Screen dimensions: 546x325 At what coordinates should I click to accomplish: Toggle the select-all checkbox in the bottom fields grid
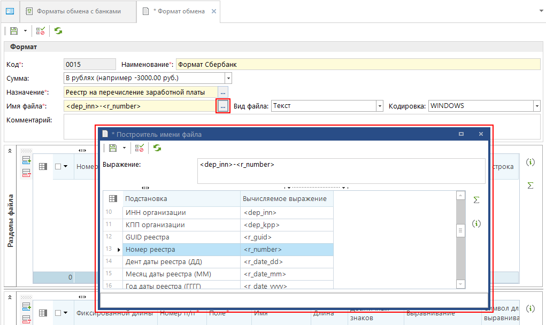point(58,313)
